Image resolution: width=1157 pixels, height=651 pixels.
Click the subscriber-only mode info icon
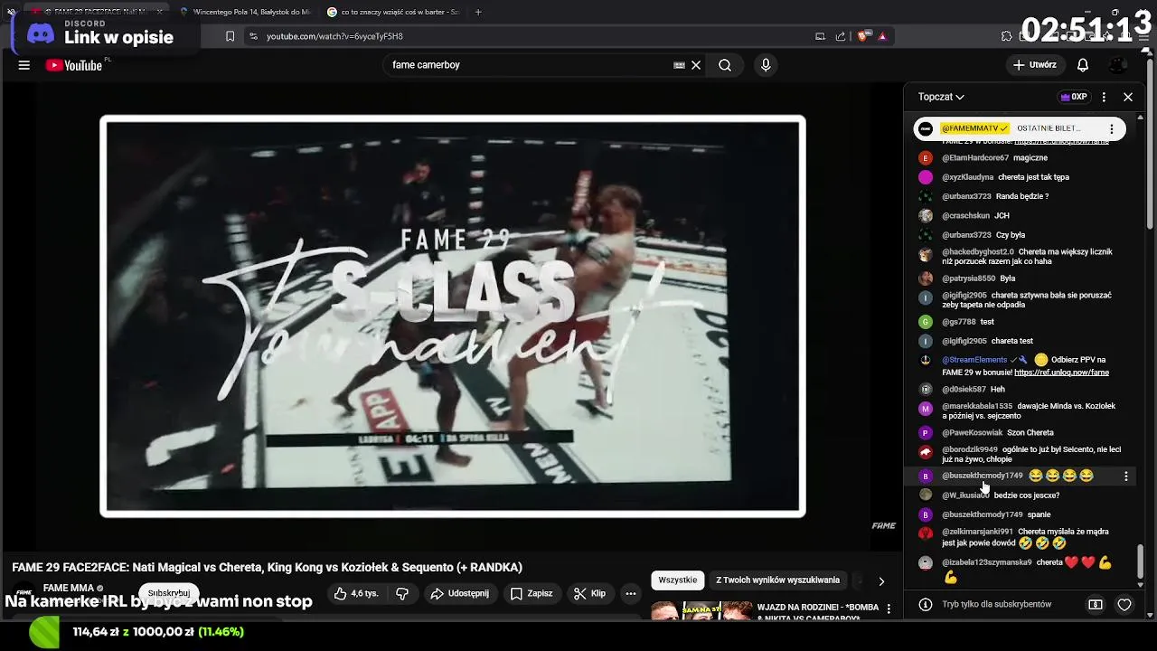click(x=926, y=604)
